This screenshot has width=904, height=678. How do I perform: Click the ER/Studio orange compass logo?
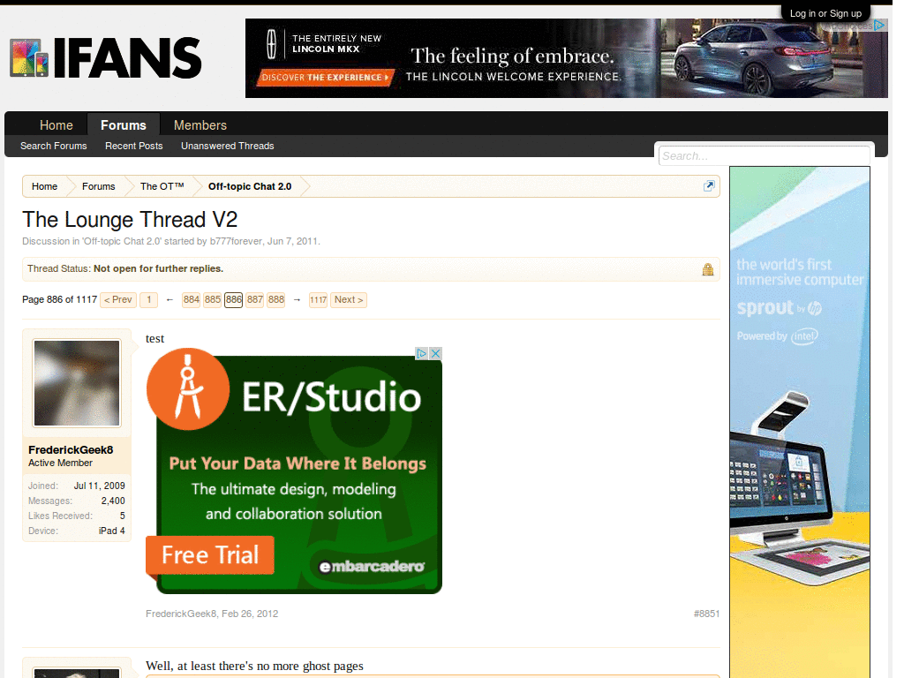(x=188, y=389)
